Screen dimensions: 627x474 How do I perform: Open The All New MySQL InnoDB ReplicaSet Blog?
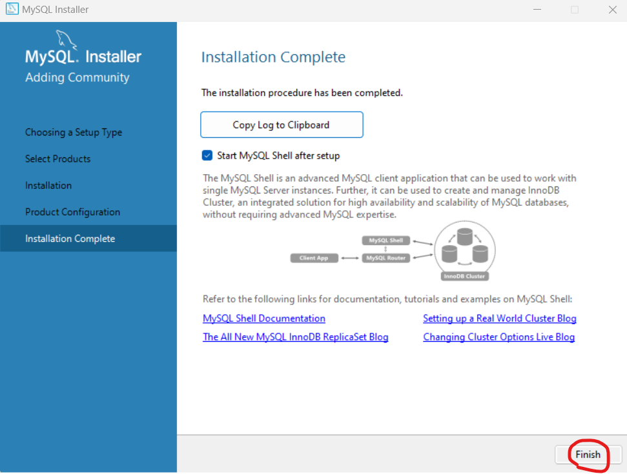pos(296,337)
